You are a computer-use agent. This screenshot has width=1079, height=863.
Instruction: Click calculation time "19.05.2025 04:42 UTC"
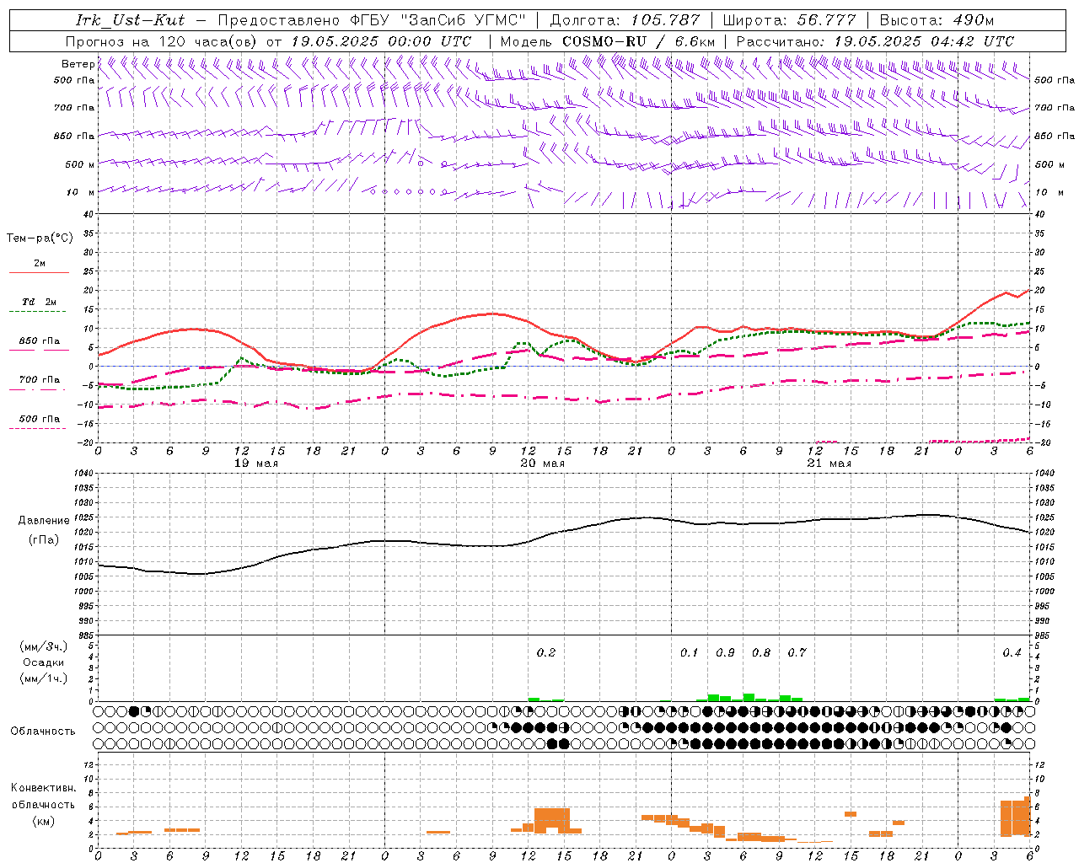(924, 41)
